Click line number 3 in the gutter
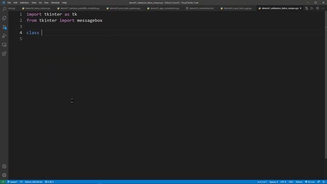The width and height of the screenshot is (327, 184). pos(21,27)
